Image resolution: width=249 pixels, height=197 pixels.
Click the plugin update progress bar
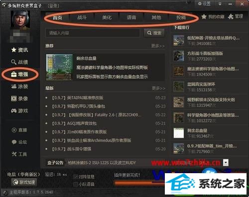pyautogui.click(x=139, y=183)
